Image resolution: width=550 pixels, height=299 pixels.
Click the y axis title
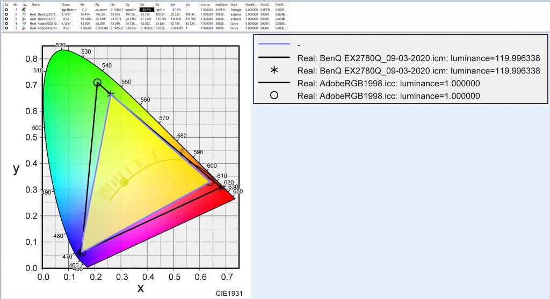(16, 169)
